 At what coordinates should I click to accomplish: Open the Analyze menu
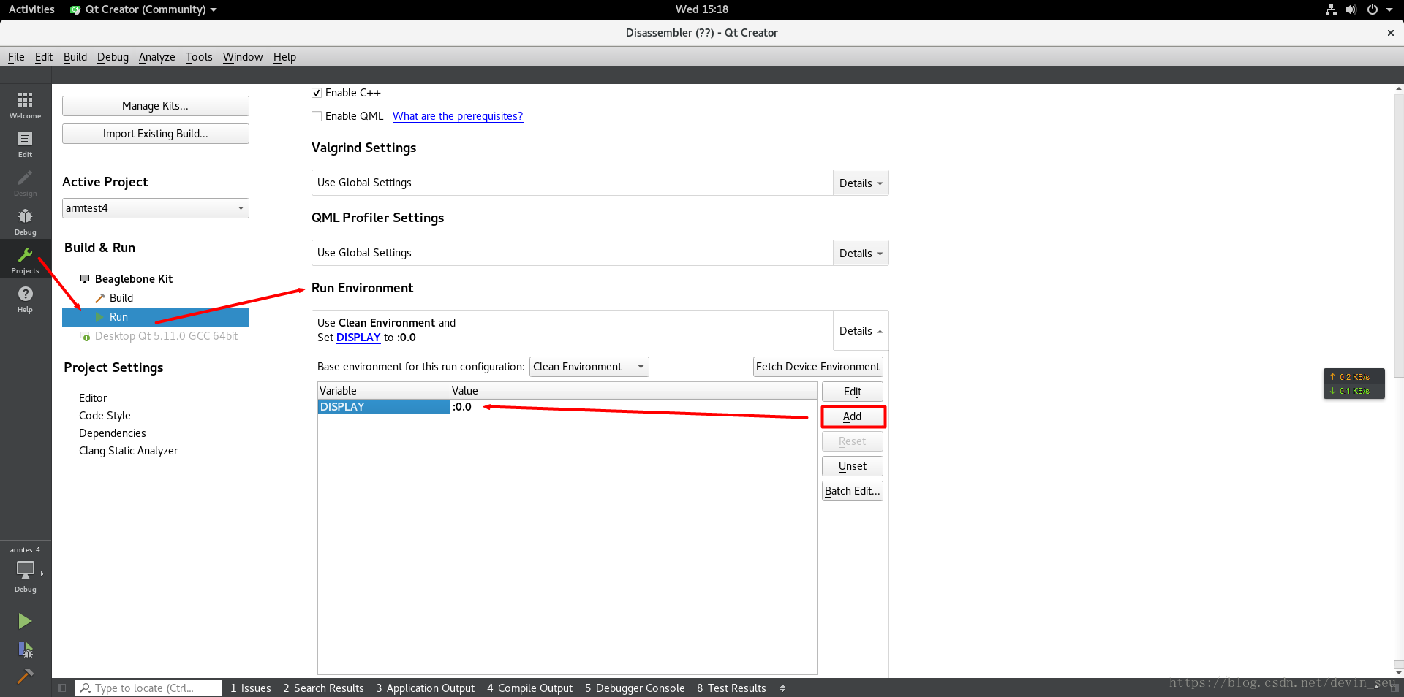point(157,57)
